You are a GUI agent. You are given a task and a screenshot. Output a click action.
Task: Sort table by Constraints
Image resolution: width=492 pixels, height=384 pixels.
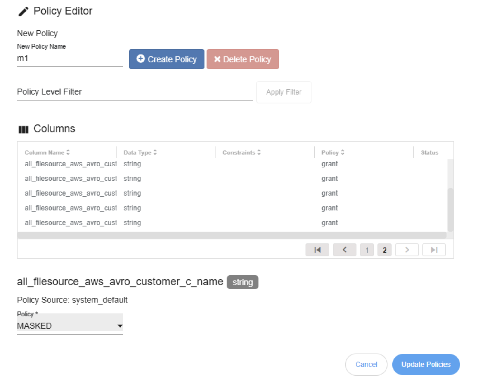click(241, 152)
